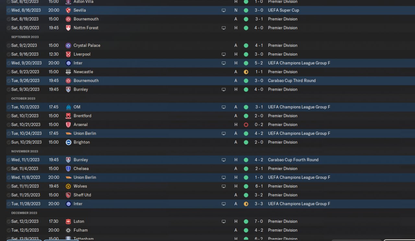The height and width of the screenshot is (241, 415).
Task: Click the Sevilla club badge icon
Action: 68,10
